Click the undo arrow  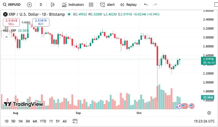pyautogui.click(x=146, y=5)
